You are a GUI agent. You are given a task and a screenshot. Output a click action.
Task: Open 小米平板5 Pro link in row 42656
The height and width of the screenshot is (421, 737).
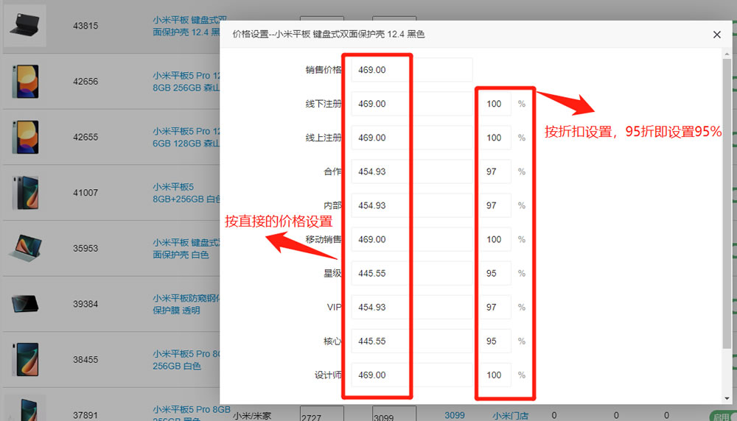pyautogui.click(x=186, y=82)
